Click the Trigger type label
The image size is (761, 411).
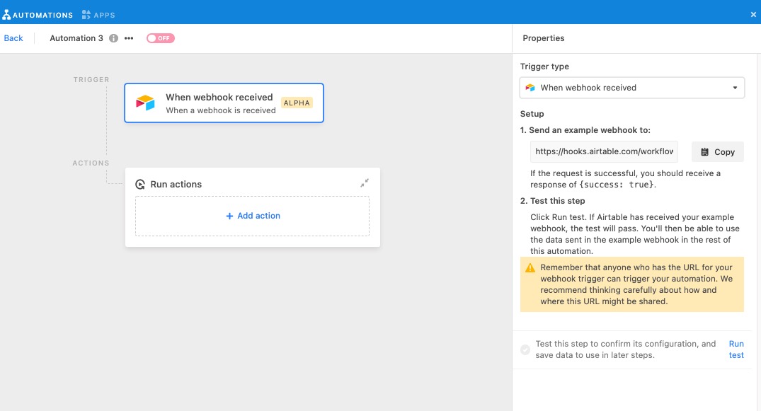544,66
